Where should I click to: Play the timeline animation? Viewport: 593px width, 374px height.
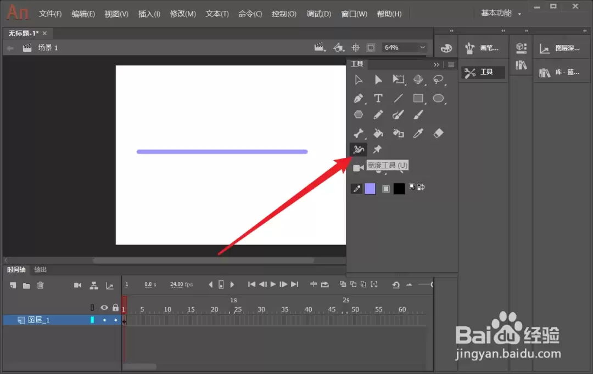273,284
